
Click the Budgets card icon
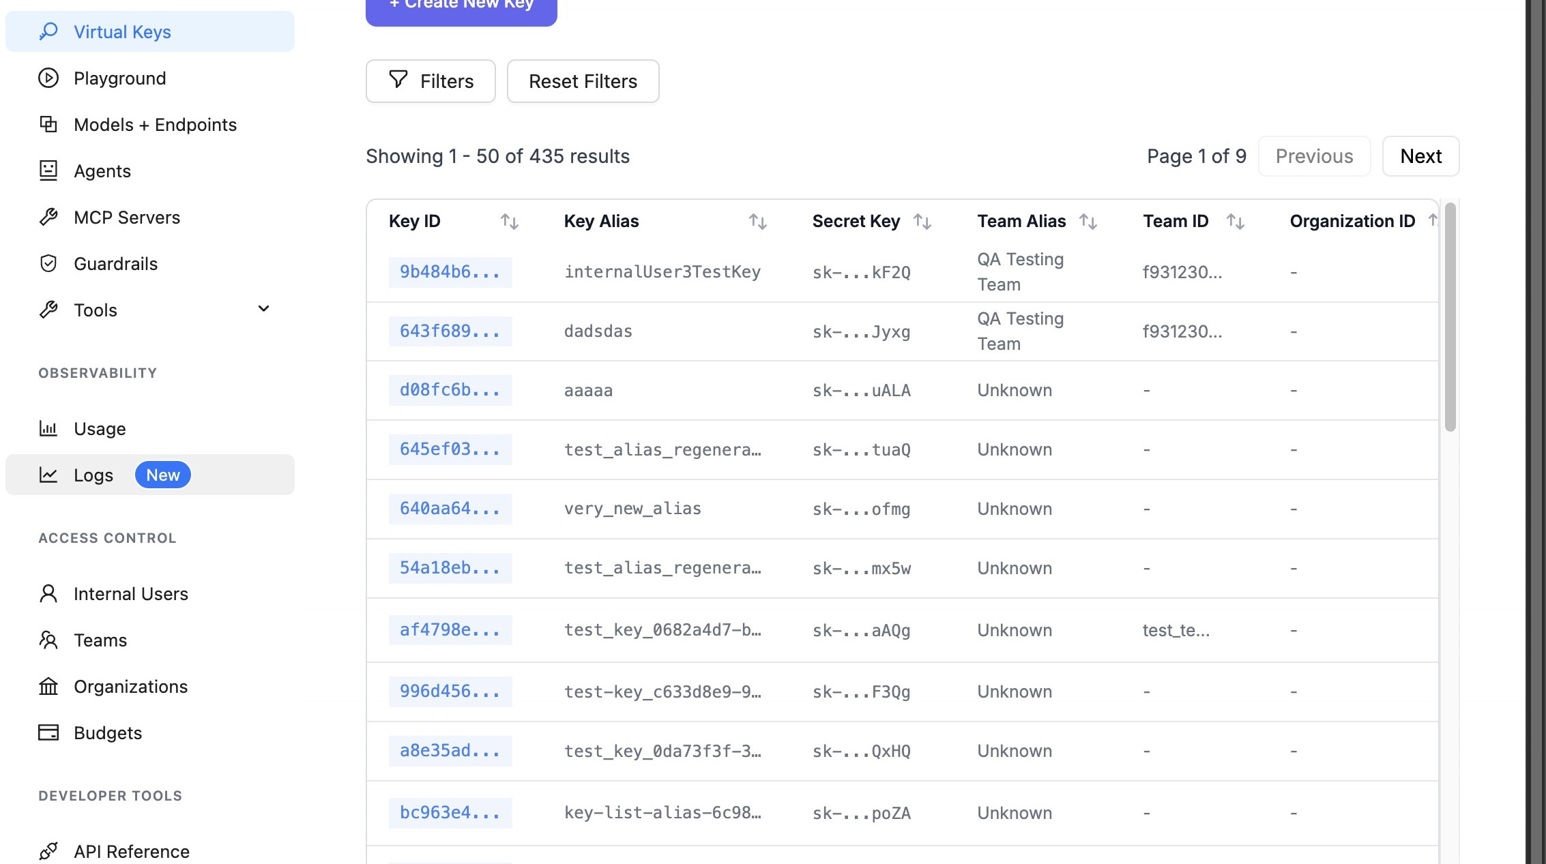click(48, 732)
